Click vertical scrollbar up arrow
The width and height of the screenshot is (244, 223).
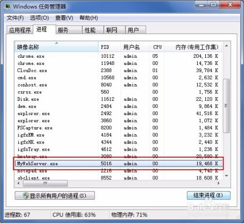point(227,46)
